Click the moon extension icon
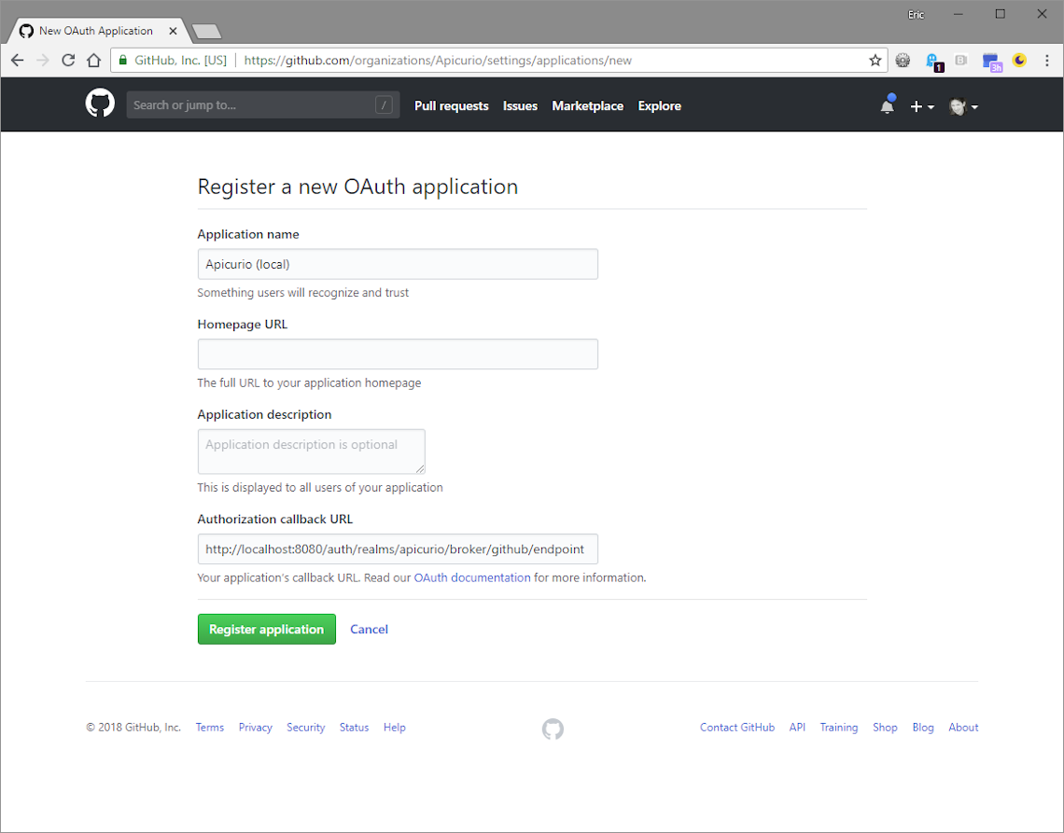 click(1019, 61)
